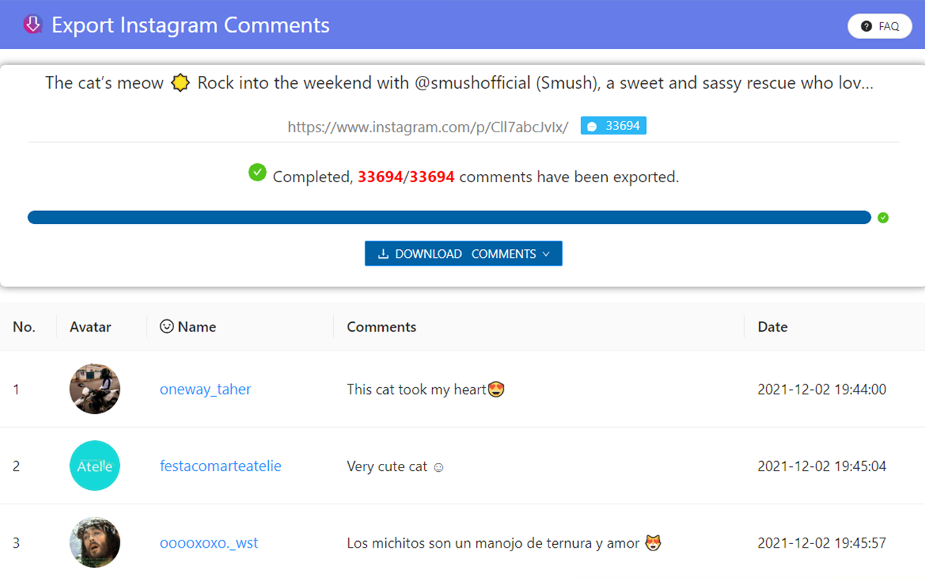This screenshot has height=578, width=925.
Task: Open the Instagram post URL link
Action: point(427,126)
